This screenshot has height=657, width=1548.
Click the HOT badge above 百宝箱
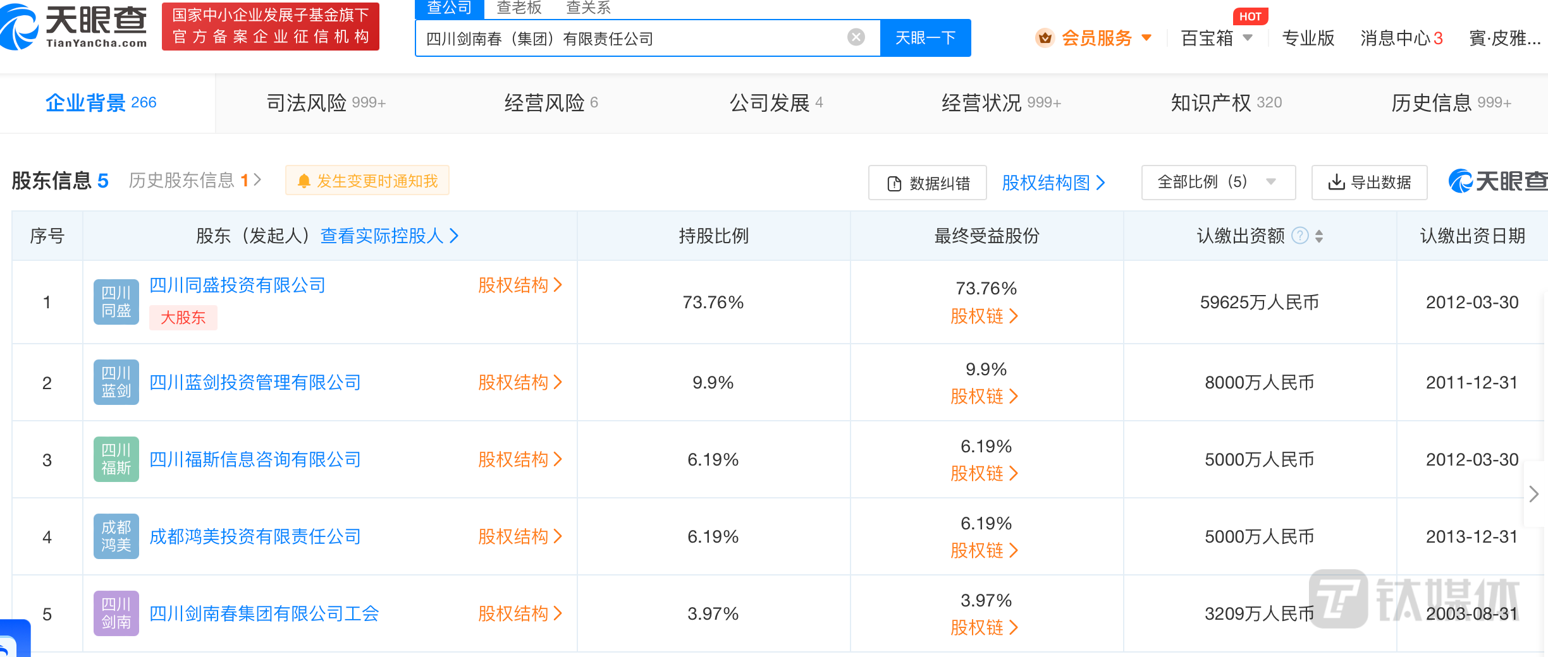click(x=1250, y=16)
